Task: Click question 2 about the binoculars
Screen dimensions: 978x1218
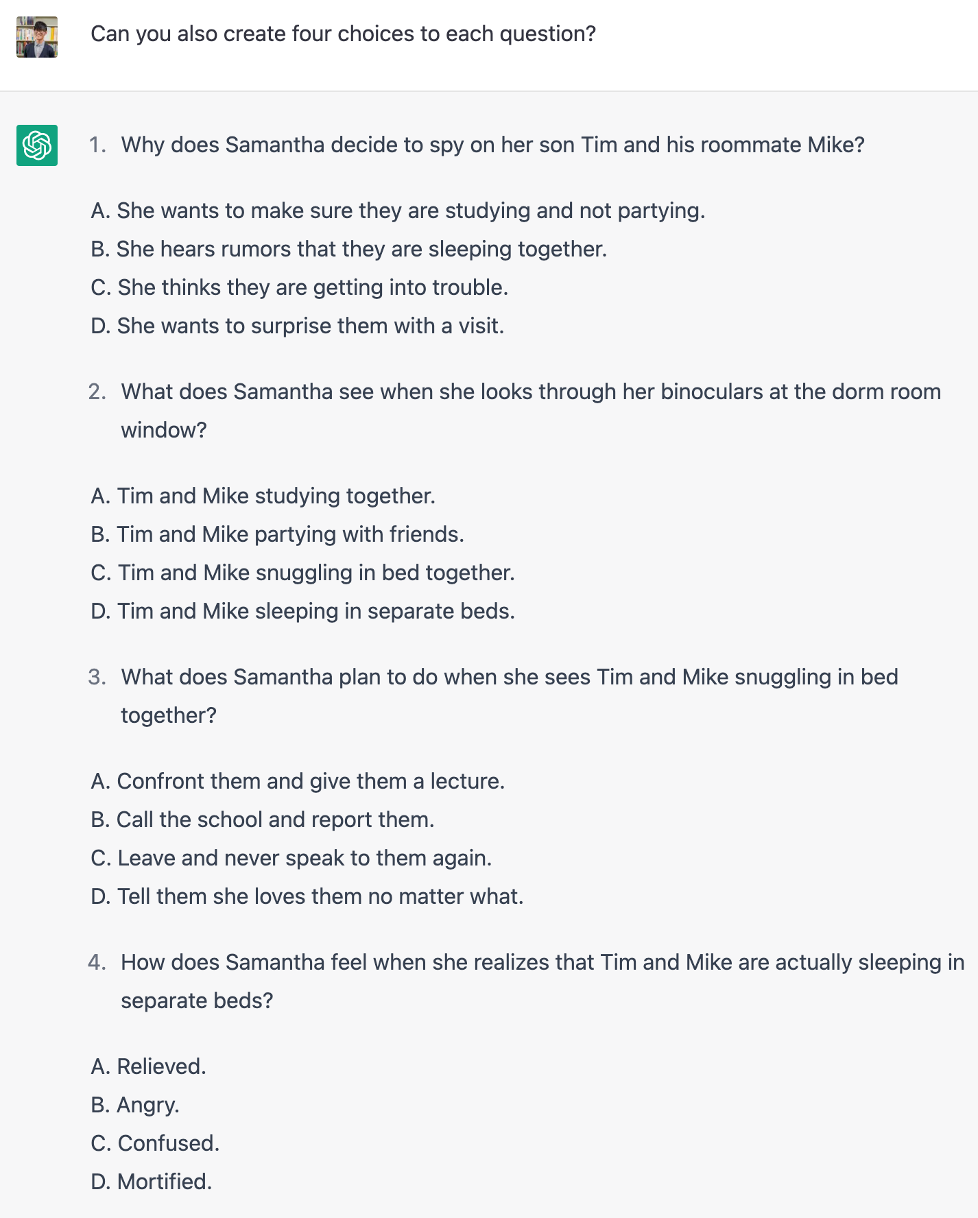Action: pos(530,392)
